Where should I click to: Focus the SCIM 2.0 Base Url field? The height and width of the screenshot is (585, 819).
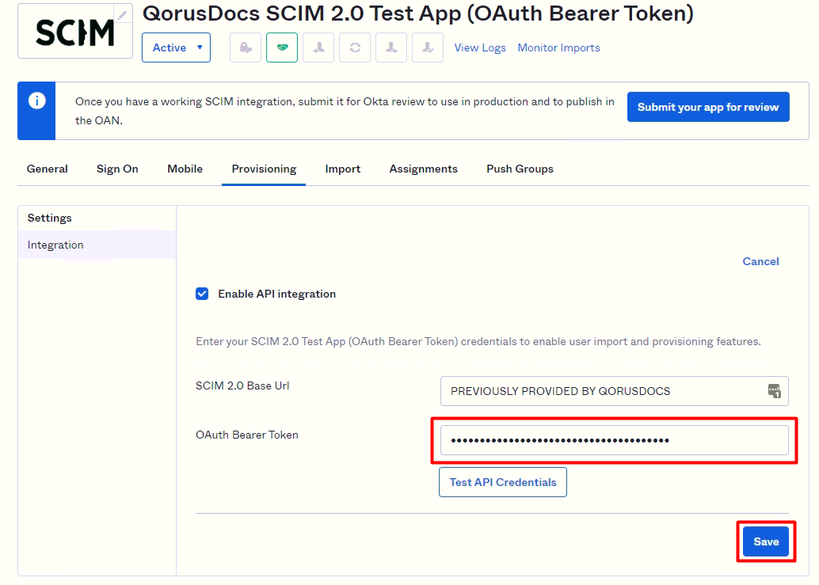click(615, 391)
